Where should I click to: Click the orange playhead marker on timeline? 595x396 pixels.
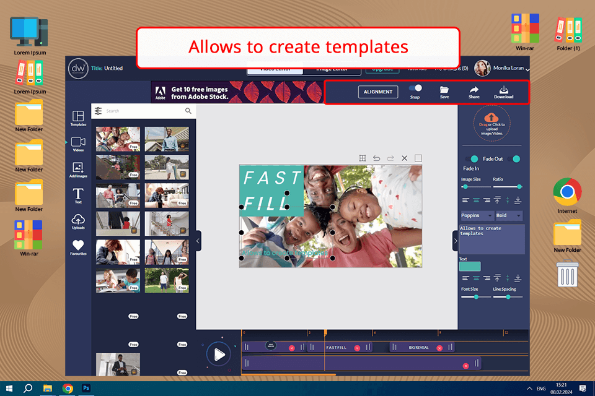point(325,333)
